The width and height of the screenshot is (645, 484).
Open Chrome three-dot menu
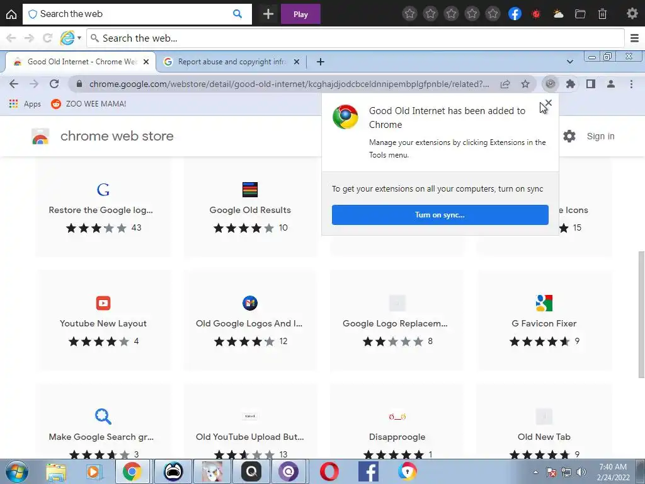(631, 84)
